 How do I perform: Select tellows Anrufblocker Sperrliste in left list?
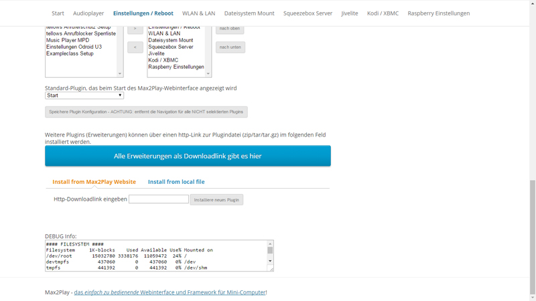point(81,33)
